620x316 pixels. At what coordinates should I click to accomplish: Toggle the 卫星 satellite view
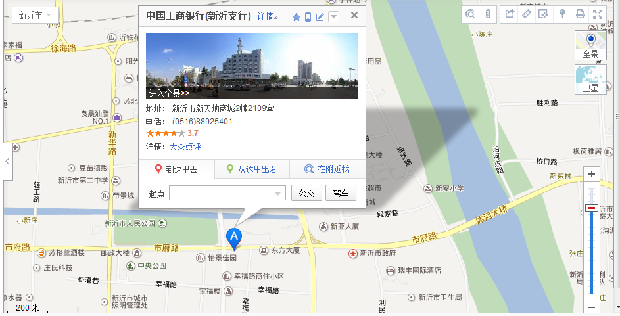[590, 79]
